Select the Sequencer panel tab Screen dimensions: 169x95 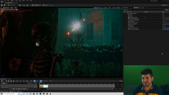pyautogui.click(x=4, y=79)
